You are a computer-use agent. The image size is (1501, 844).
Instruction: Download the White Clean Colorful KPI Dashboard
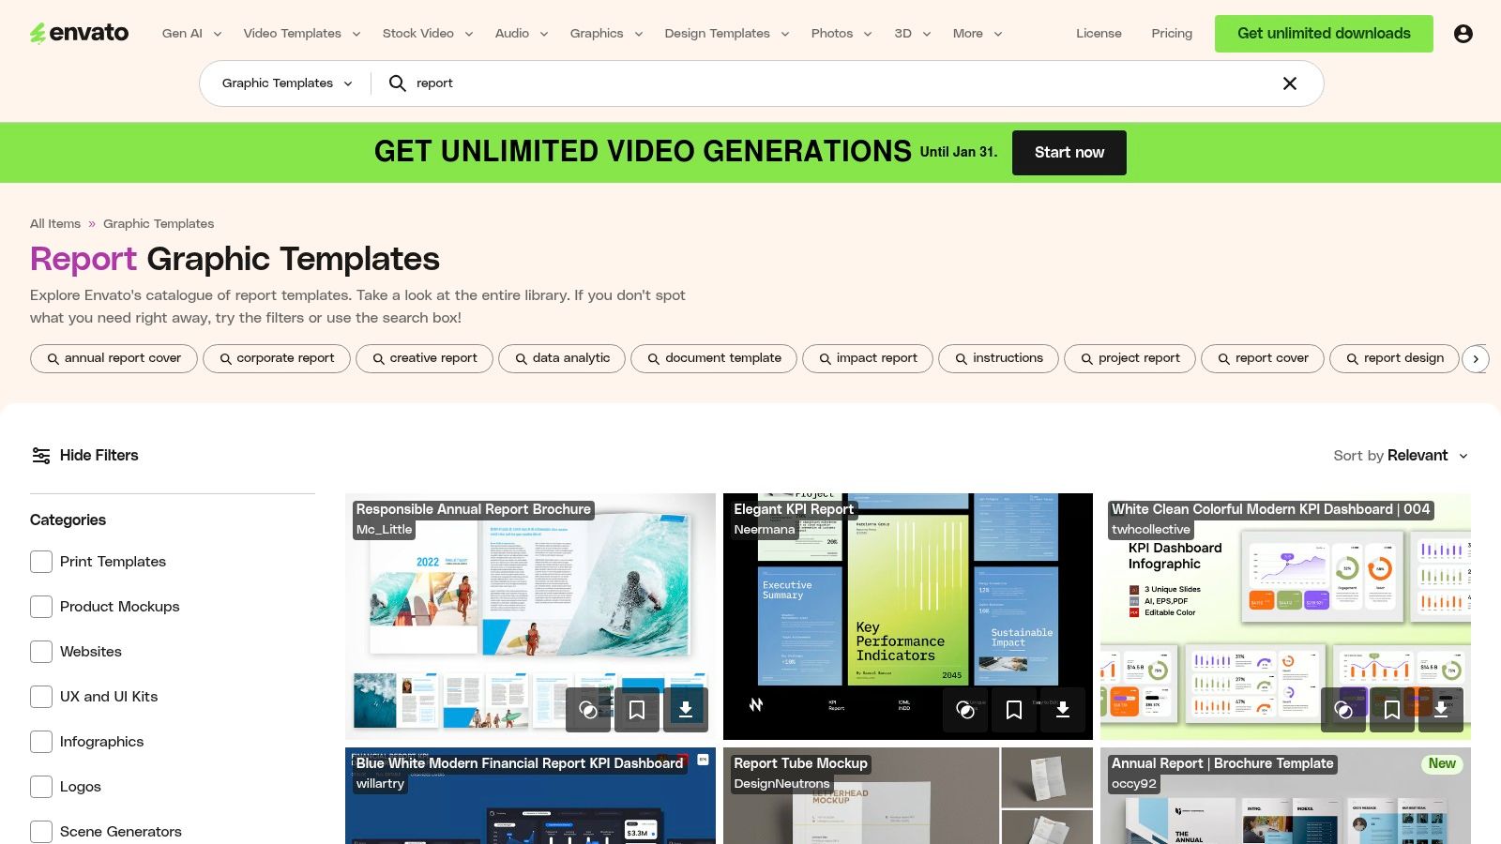point(1441,710)
